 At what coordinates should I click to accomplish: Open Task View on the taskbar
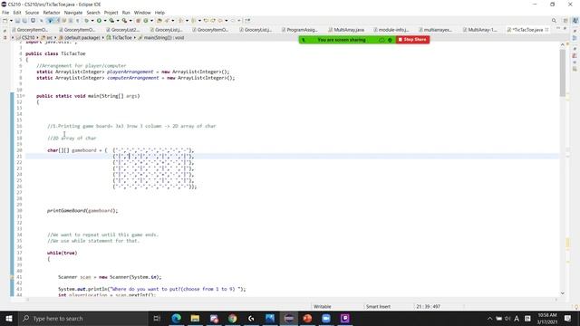pos(157,318)
